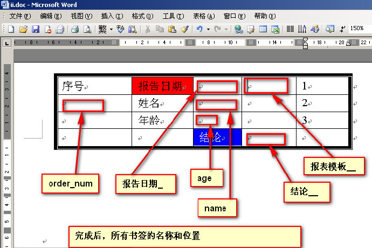Open Print Preview magnifier icon

(x=87, y=29)
